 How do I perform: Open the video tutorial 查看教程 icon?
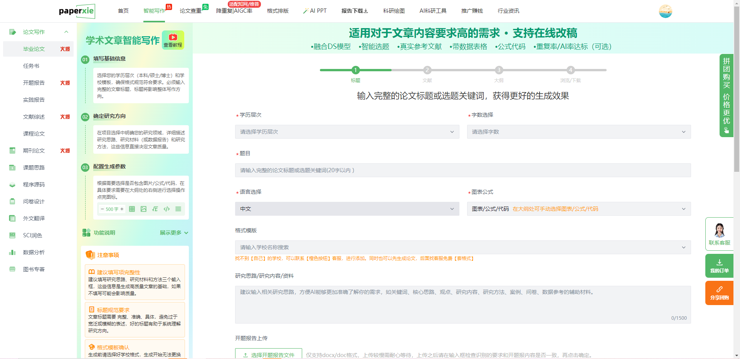pyautogui.click(x=173, y=40)
